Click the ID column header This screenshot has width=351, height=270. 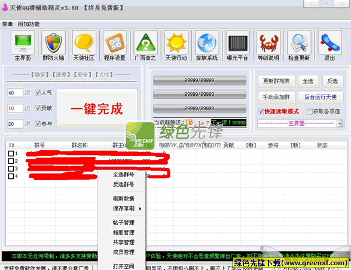tap(11, 145)
